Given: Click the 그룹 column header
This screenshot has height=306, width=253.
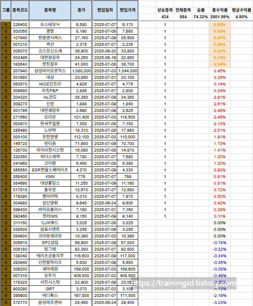Looking at the screenshot, I should click(6, 10).
